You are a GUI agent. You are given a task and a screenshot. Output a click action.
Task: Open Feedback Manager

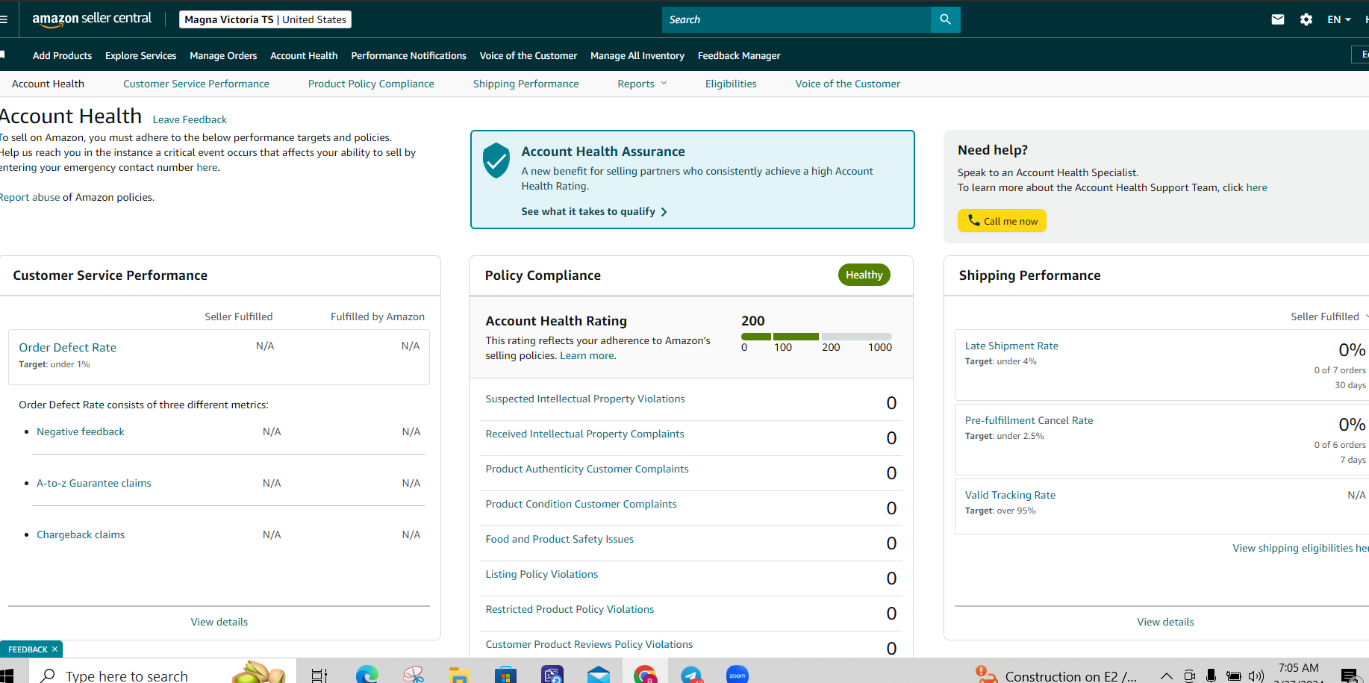click(x=739, y=55)
